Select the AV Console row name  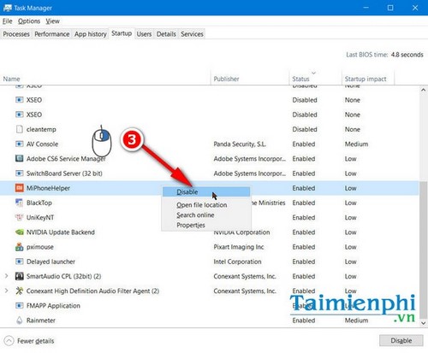click(x=42, y=144)
